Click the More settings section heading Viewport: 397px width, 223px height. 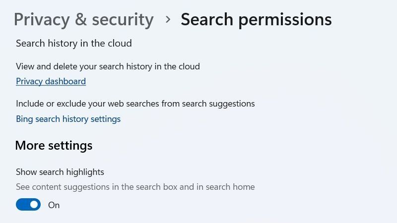pyautogui.click(x=54, y=145)
